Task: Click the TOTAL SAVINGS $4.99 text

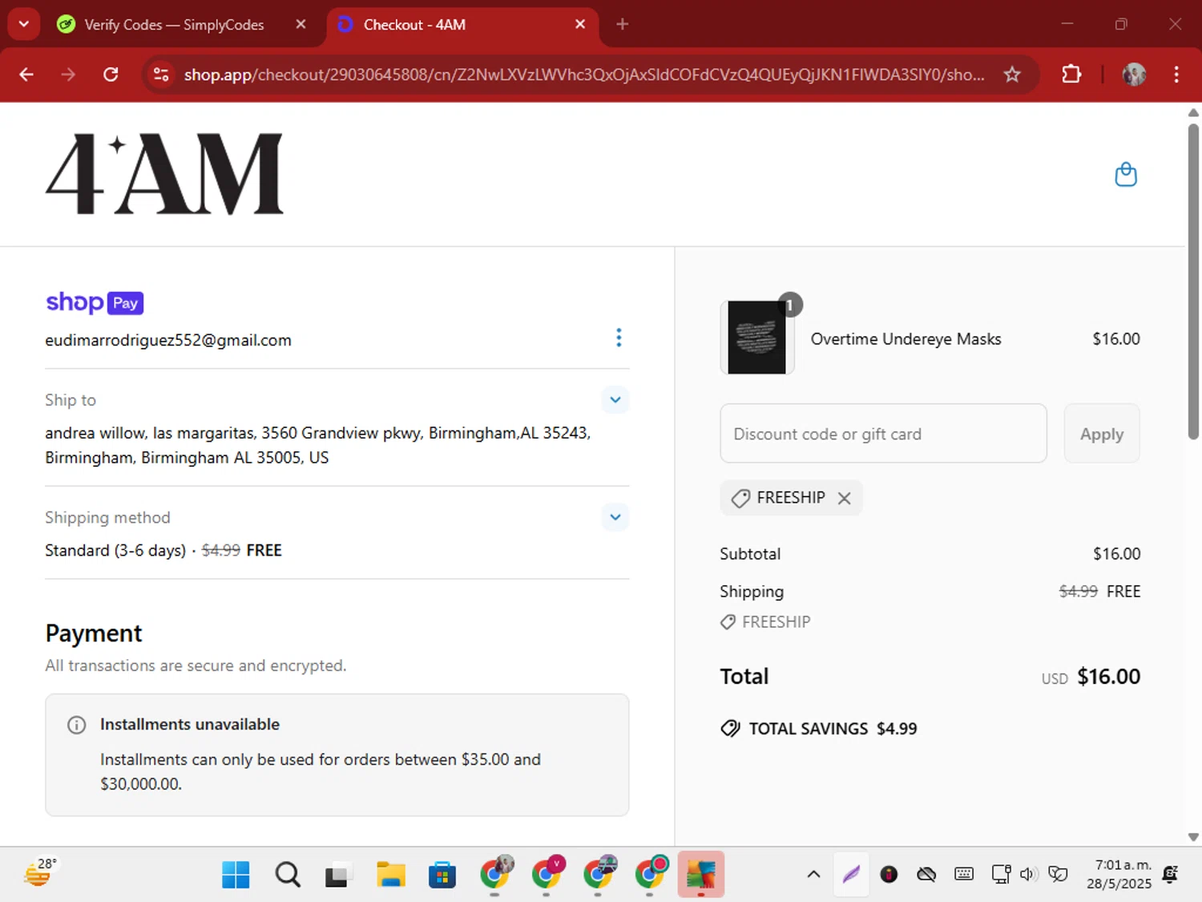Action: click(x=833, y=729)
